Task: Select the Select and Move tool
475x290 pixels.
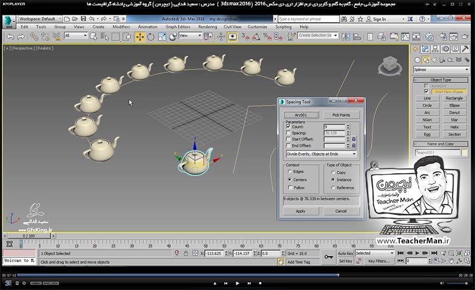Action: pyautogui.click(x=140, y=37)
